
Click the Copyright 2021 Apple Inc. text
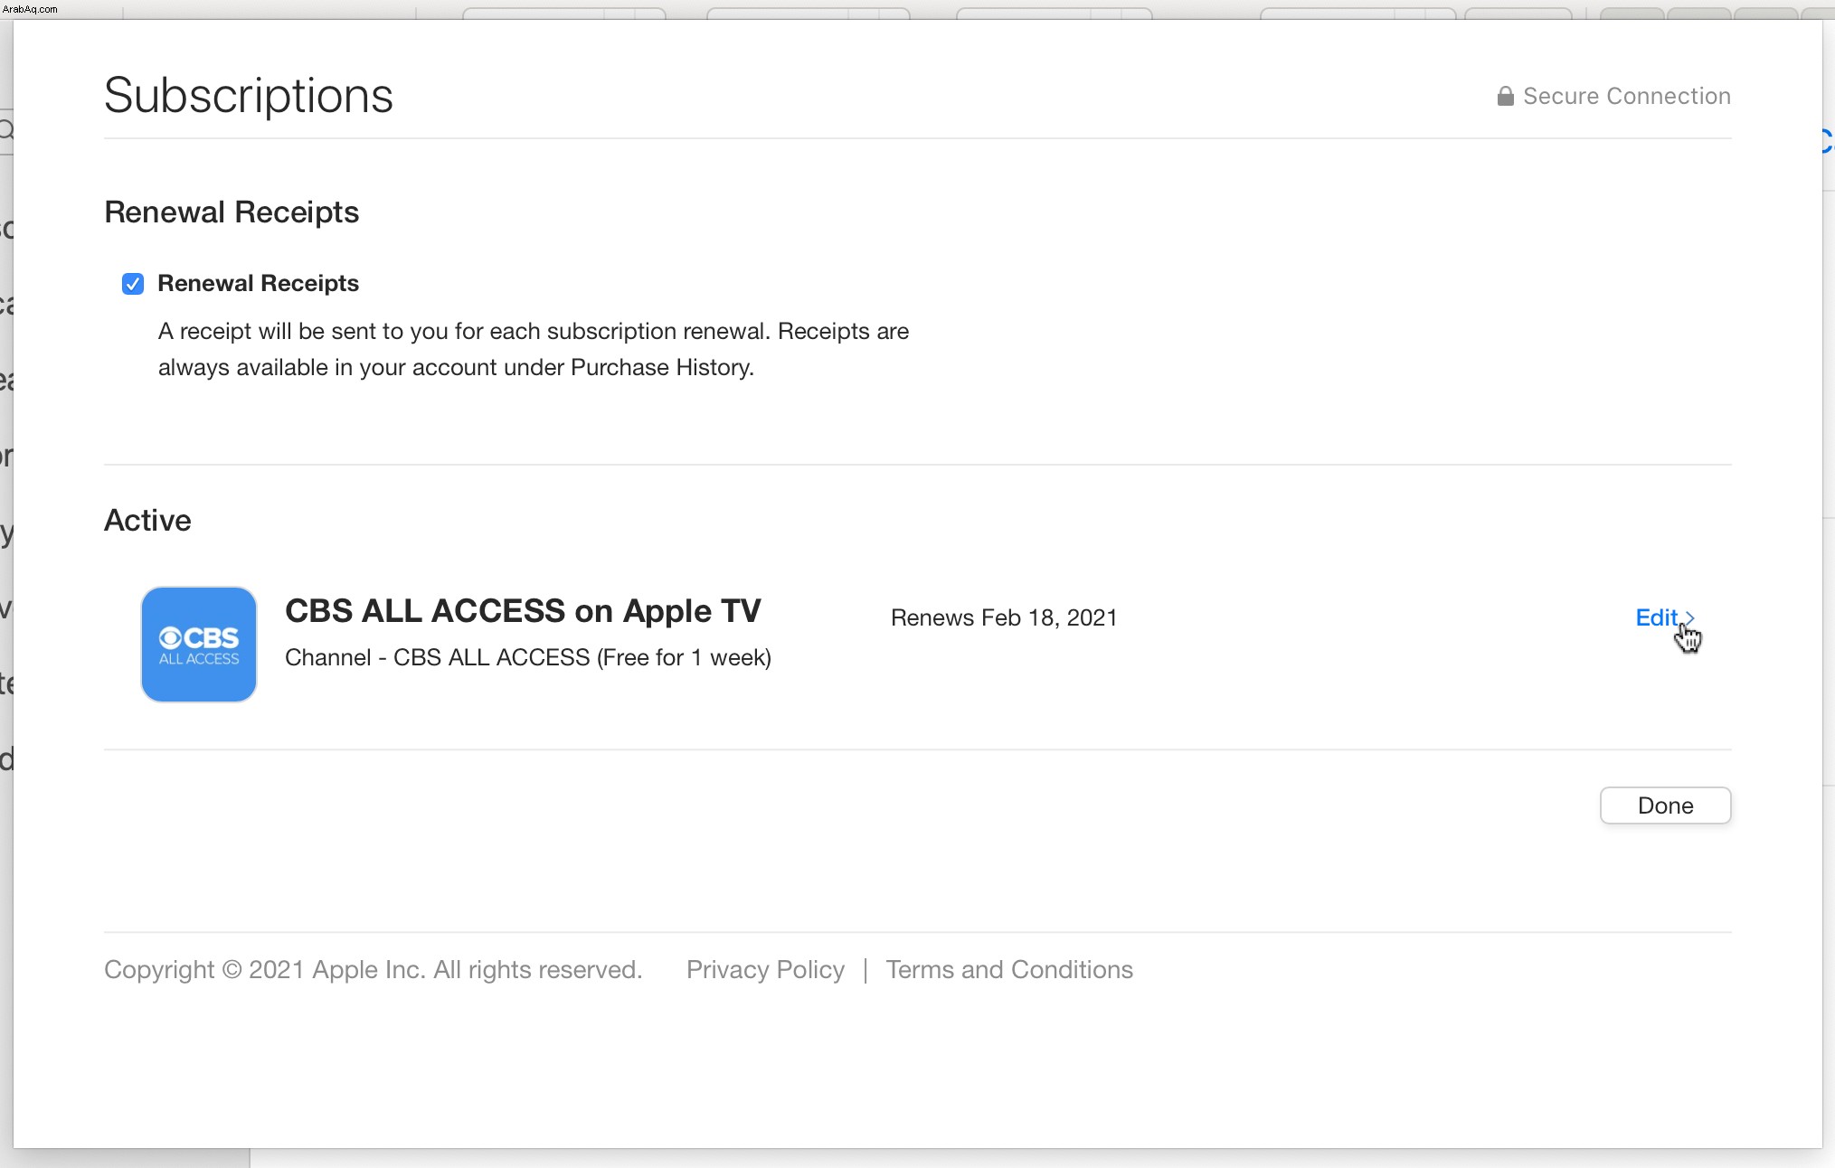[373, 970]
